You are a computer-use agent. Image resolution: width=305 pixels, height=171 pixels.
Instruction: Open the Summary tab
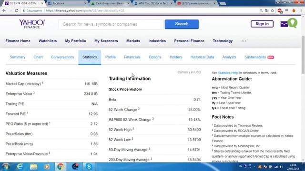point(18,57)
